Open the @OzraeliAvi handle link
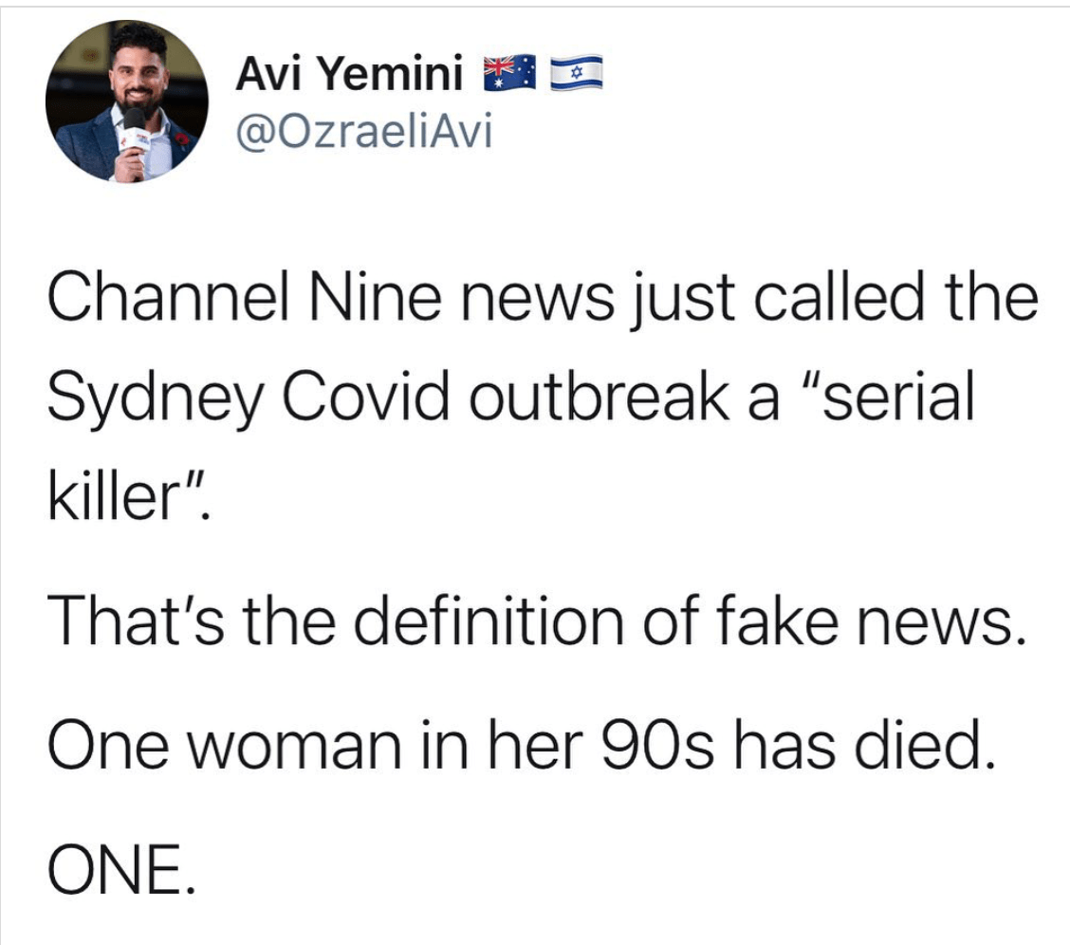Screen dimensions: 1070x945 pyautogui.click(x=363, y=132)
